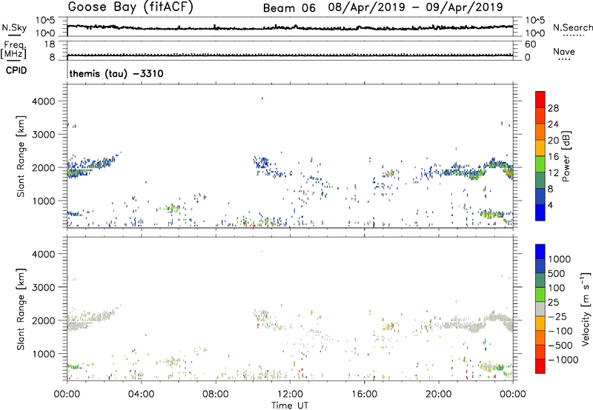Click the noise trace in N.Sky panel

pos(290,27)
